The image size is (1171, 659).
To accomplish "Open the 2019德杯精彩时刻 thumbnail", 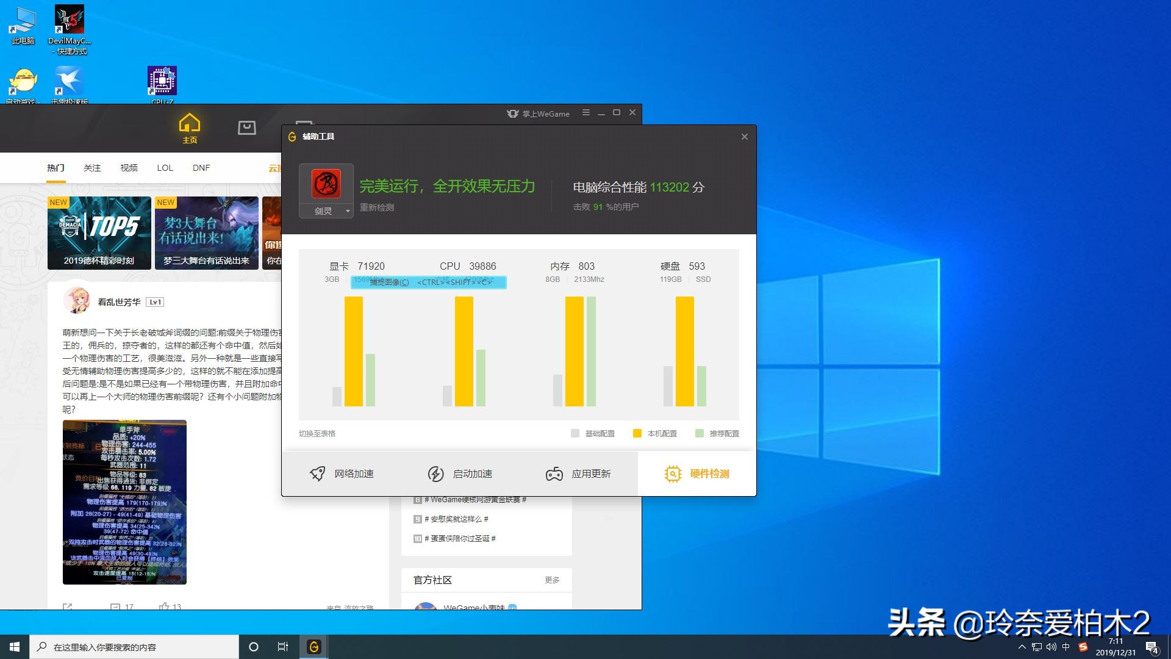I will point(99,232).
